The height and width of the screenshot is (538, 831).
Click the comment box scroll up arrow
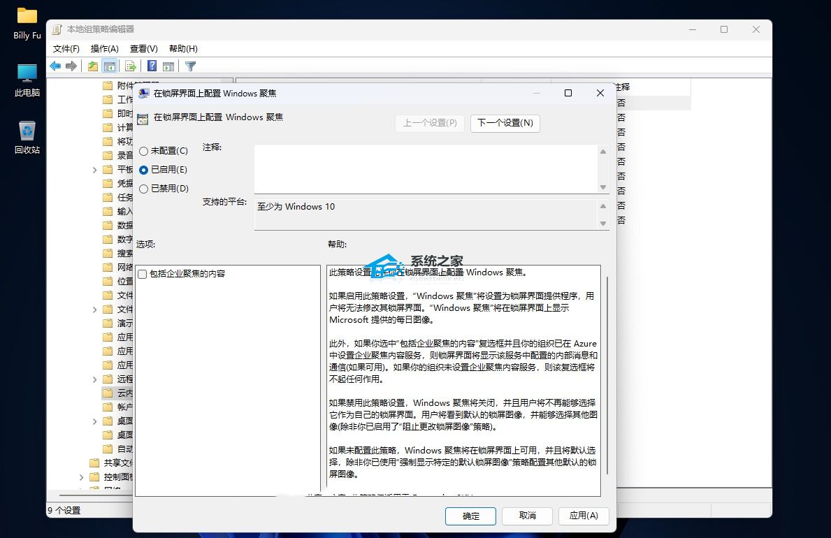pyautogui.click(x=603, y=152)
